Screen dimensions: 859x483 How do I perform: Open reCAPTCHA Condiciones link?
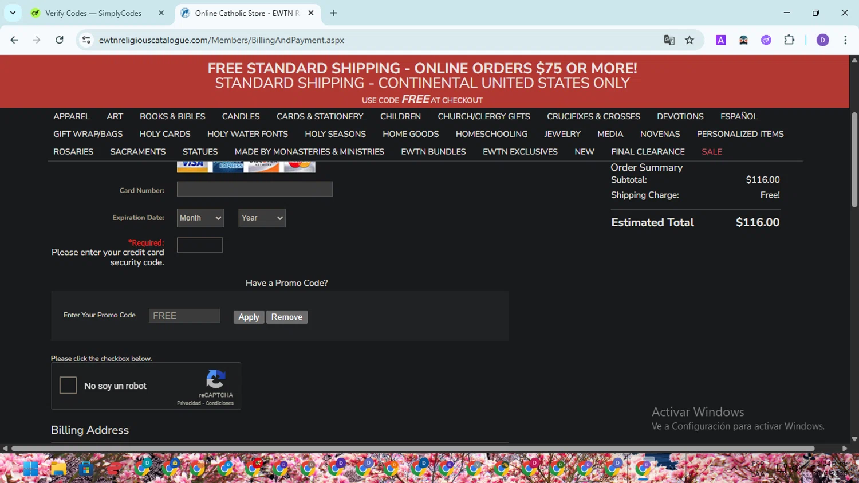pos(220,403)
